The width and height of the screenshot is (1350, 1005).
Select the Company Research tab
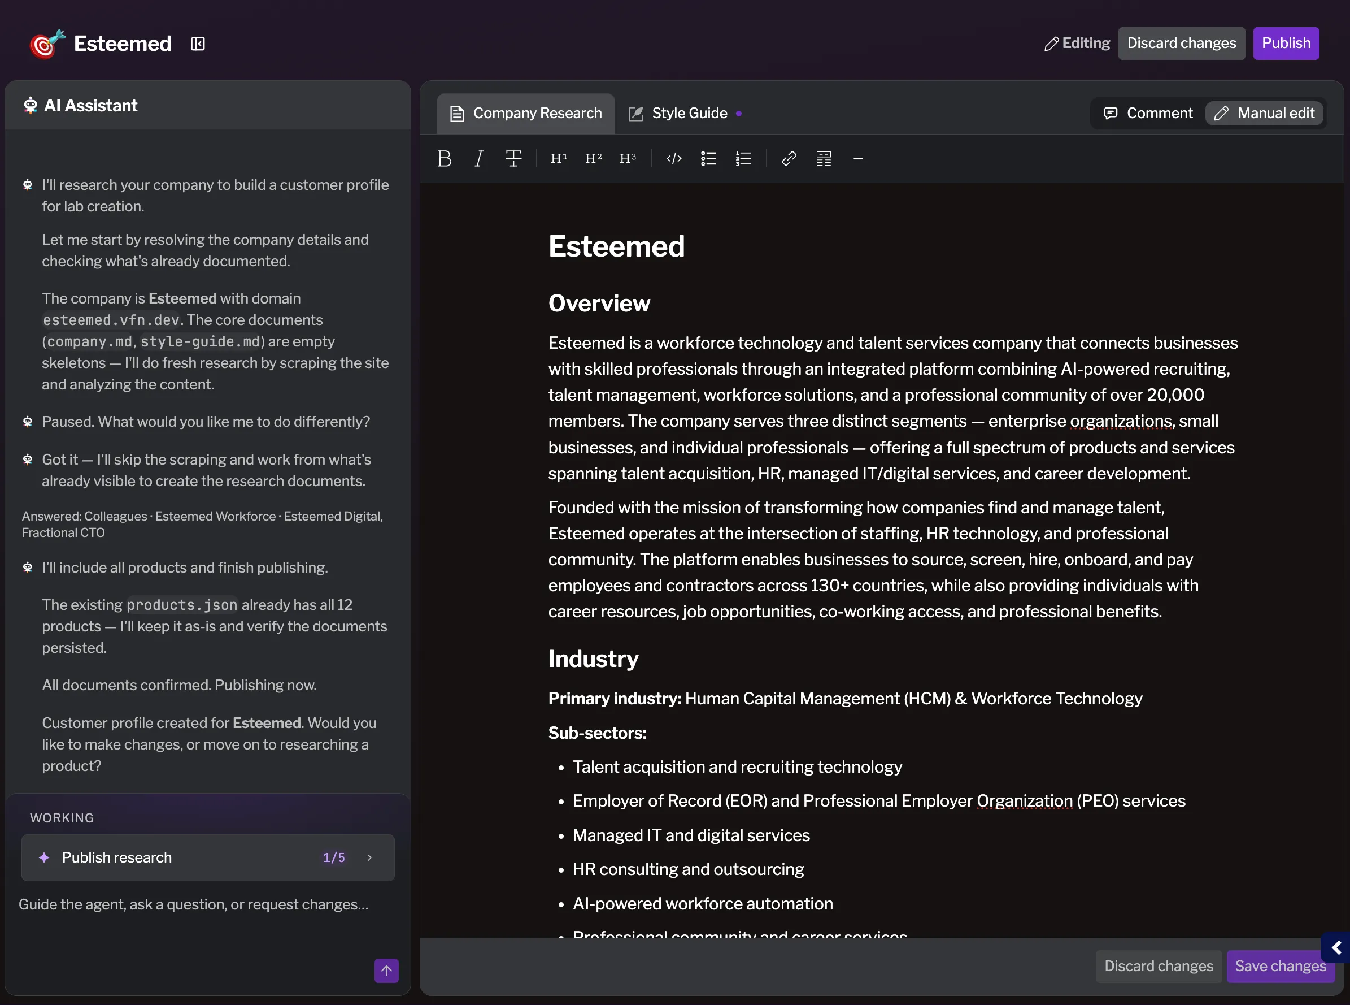click(526, 113)
